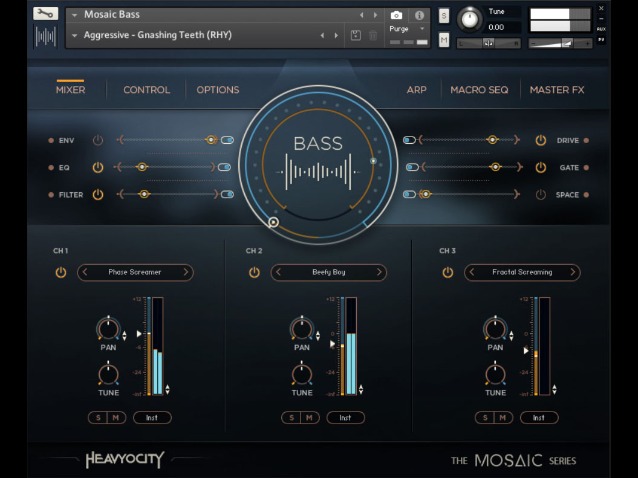The width and height of the screenshot is (638, 478).
Task: Click the FILTER macro range slider handle
Action: pyautogui.click(x=144, y=195)
